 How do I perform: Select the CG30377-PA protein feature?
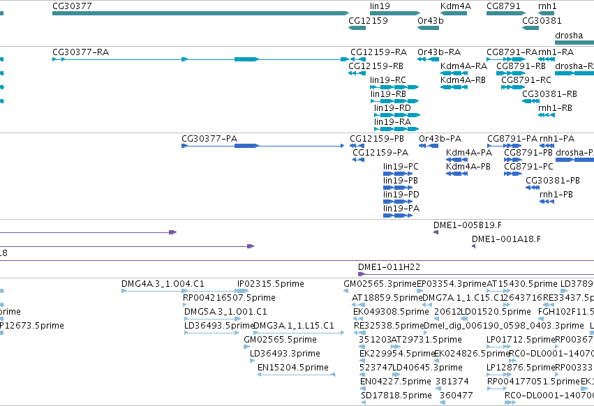pos(263,146)
